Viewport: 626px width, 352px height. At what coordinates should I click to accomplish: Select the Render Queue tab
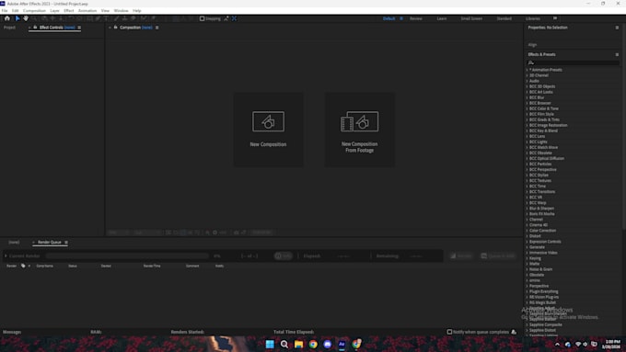click(x=50, y=243)
